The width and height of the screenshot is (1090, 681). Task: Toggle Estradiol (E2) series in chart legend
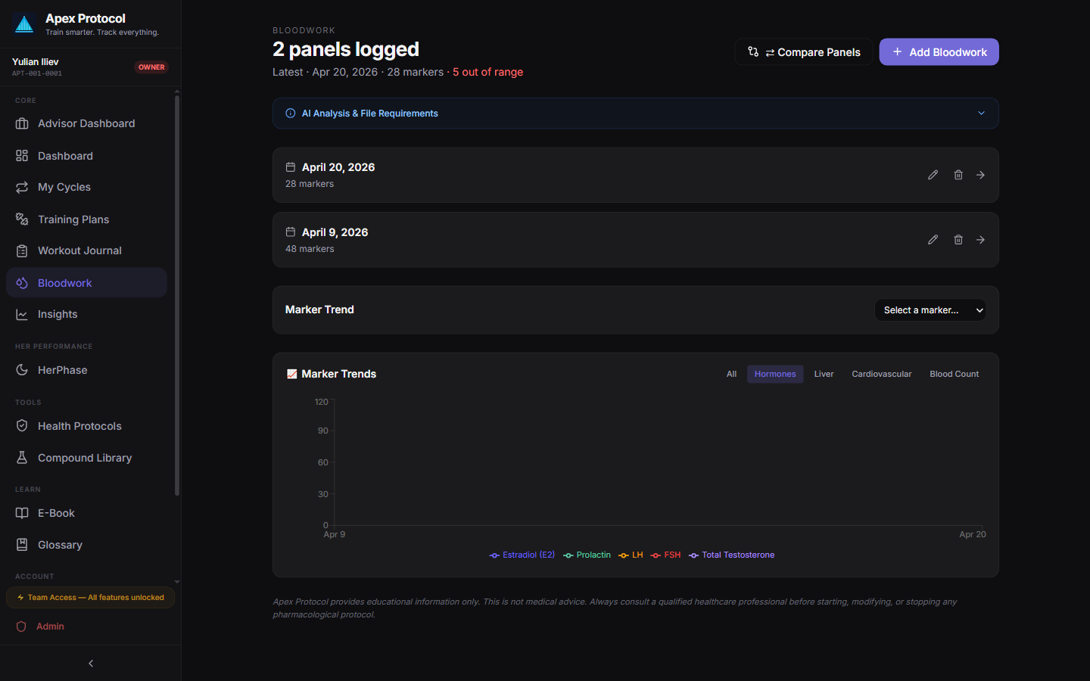click(x=522, y=555)
